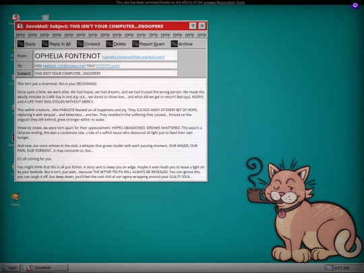Viewport: 364px width, 273px height.
Task: Open the Paint desktop icon
Action: coord(16,199)
